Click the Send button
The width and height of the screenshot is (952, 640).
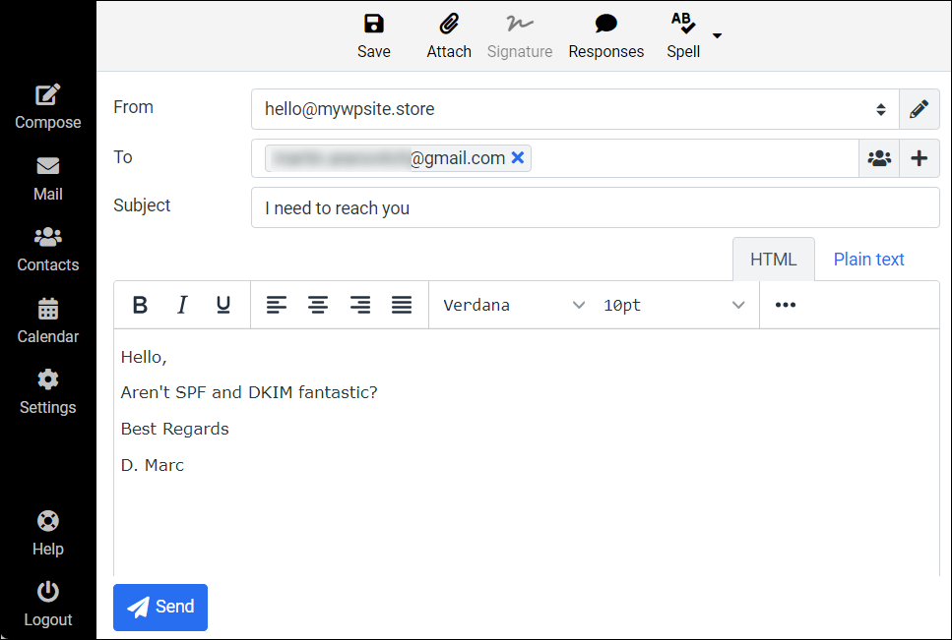tap(160, 608)
